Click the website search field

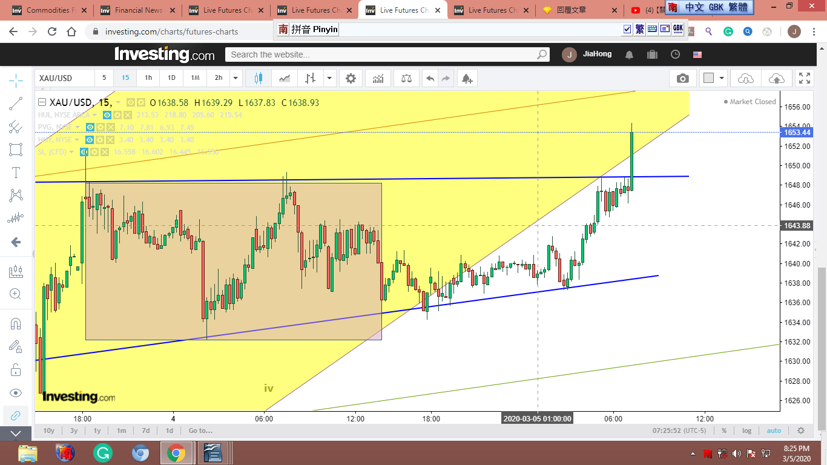(381, 54)
